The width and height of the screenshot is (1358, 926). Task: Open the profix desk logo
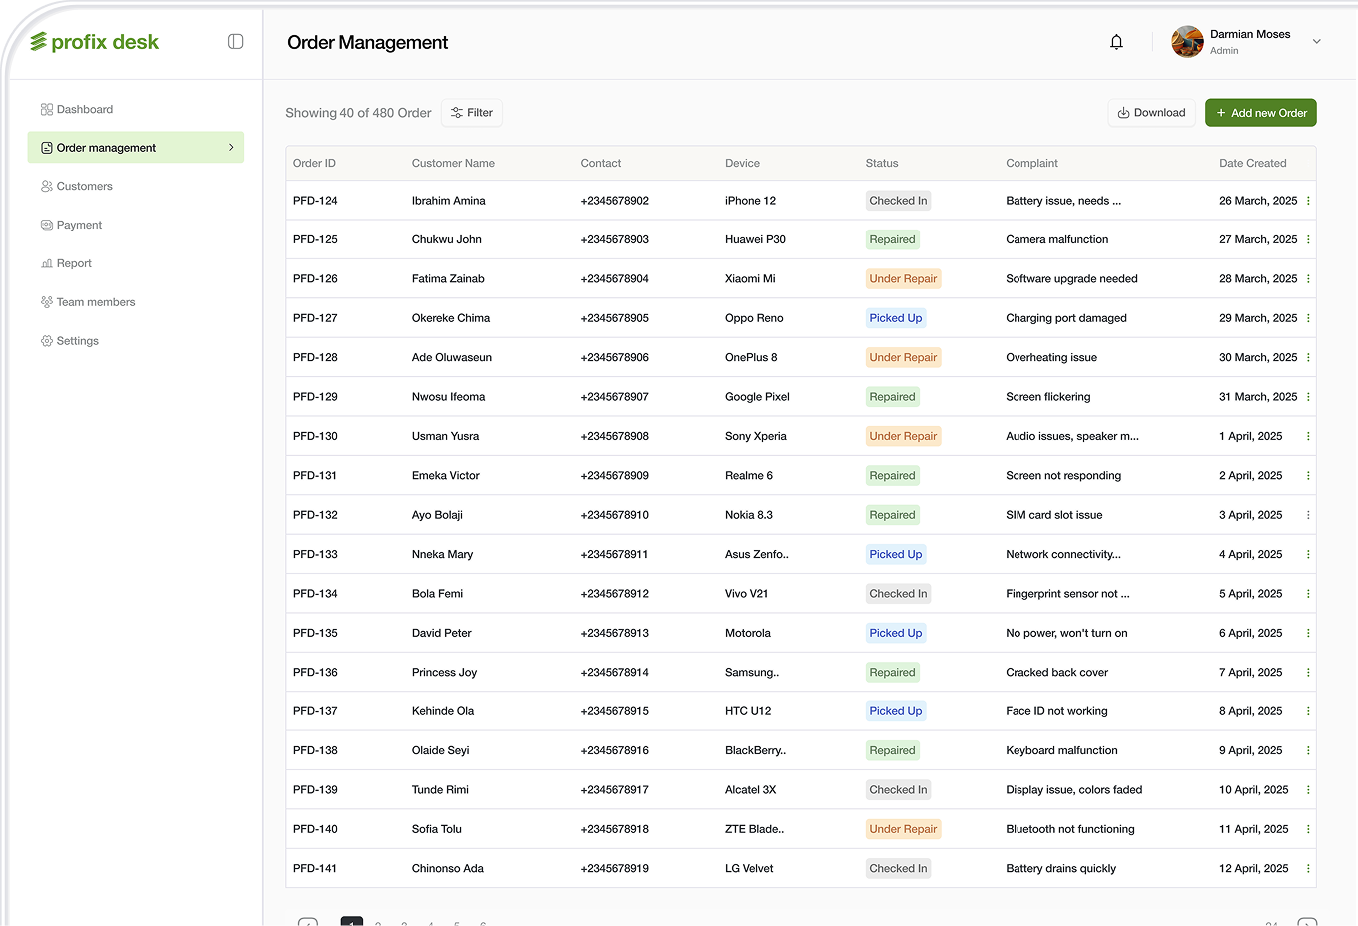click(x=95, y=41)
